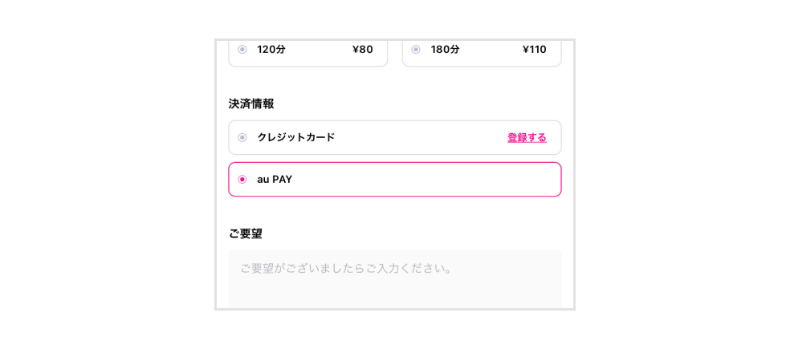Choose the クレジットカード radio button

tap(242, 137)
